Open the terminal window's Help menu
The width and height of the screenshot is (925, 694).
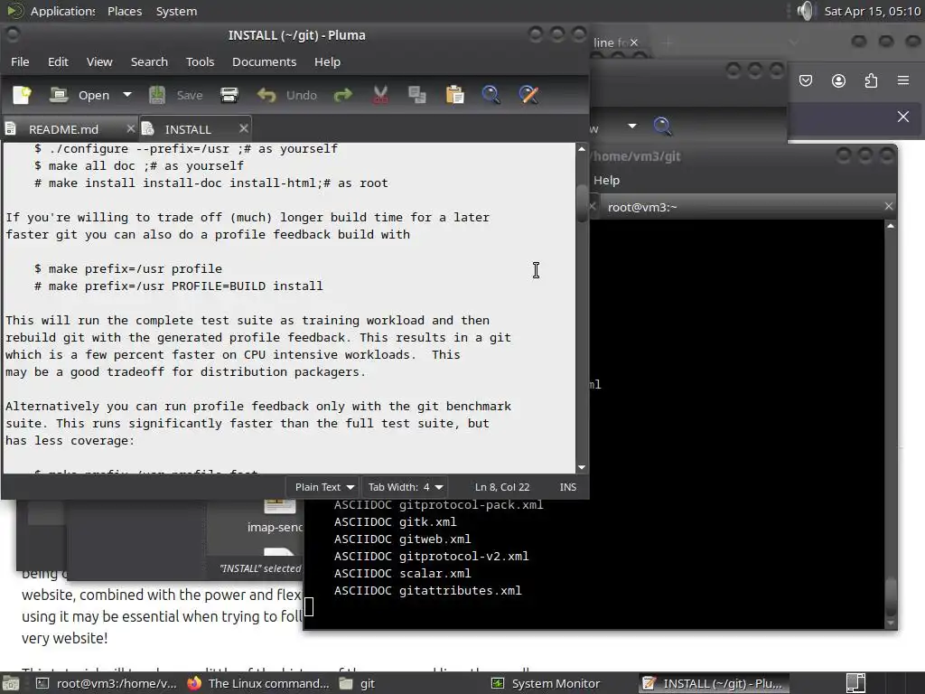[606, 180]
